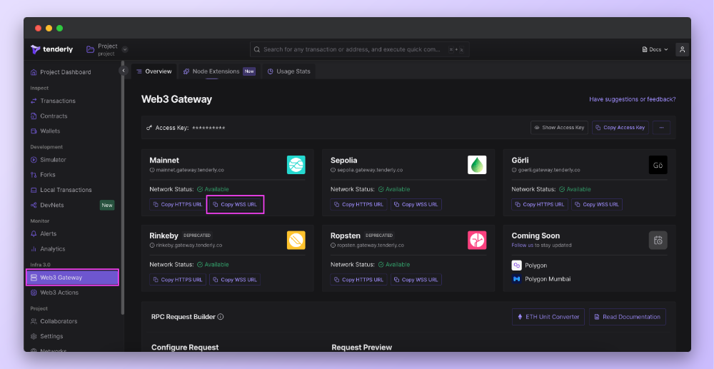Focus the transaction search field
The image size is (714, 369).
click(353, 49)
